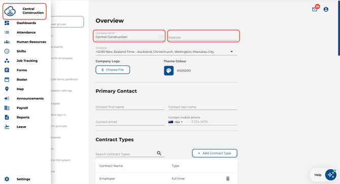The height and width of the screenshot is (184, 340).
Task: Open Leave in the sidebar
Action: pyautogui.click(x=21, y=127)
